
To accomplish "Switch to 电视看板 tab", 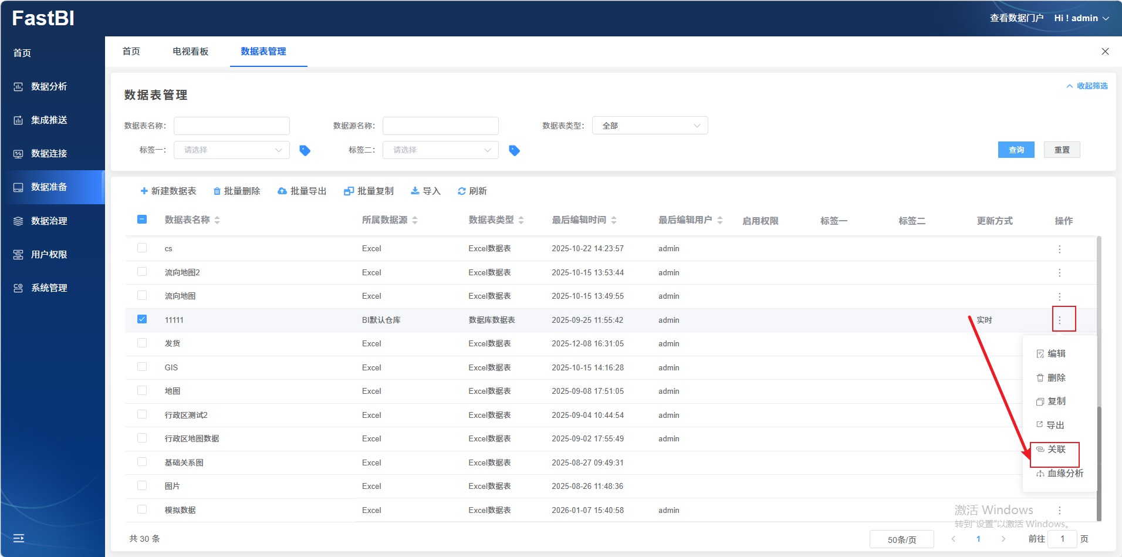I will pos(191,52).
